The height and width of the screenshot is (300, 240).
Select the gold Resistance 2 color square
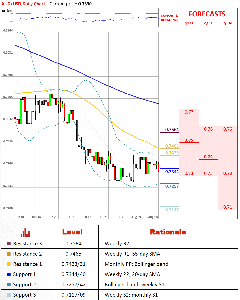[x=9, y=254]
